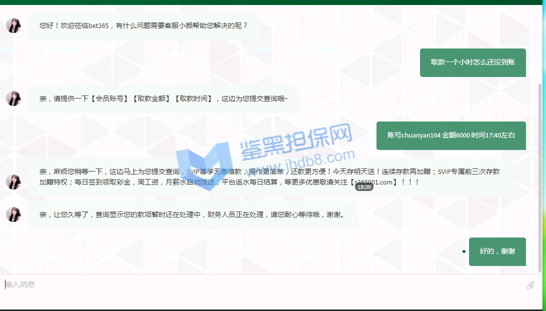The height and width of the screenshot is (311, 546).
Task: Click avatar next to the 会员账号 request message
Action: pos(13,98)
